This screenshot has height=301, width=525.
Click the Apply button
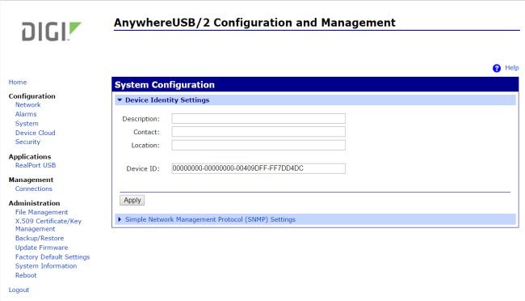click(x=132, y=201)
